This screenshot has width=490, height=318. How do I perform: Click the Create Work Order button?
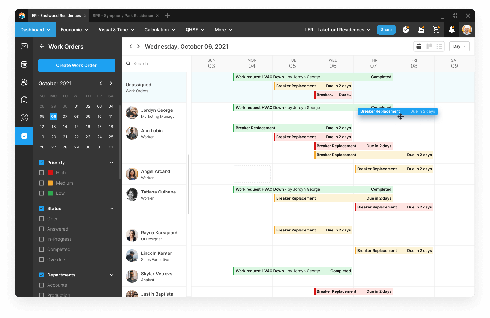(x=77, y=65)
